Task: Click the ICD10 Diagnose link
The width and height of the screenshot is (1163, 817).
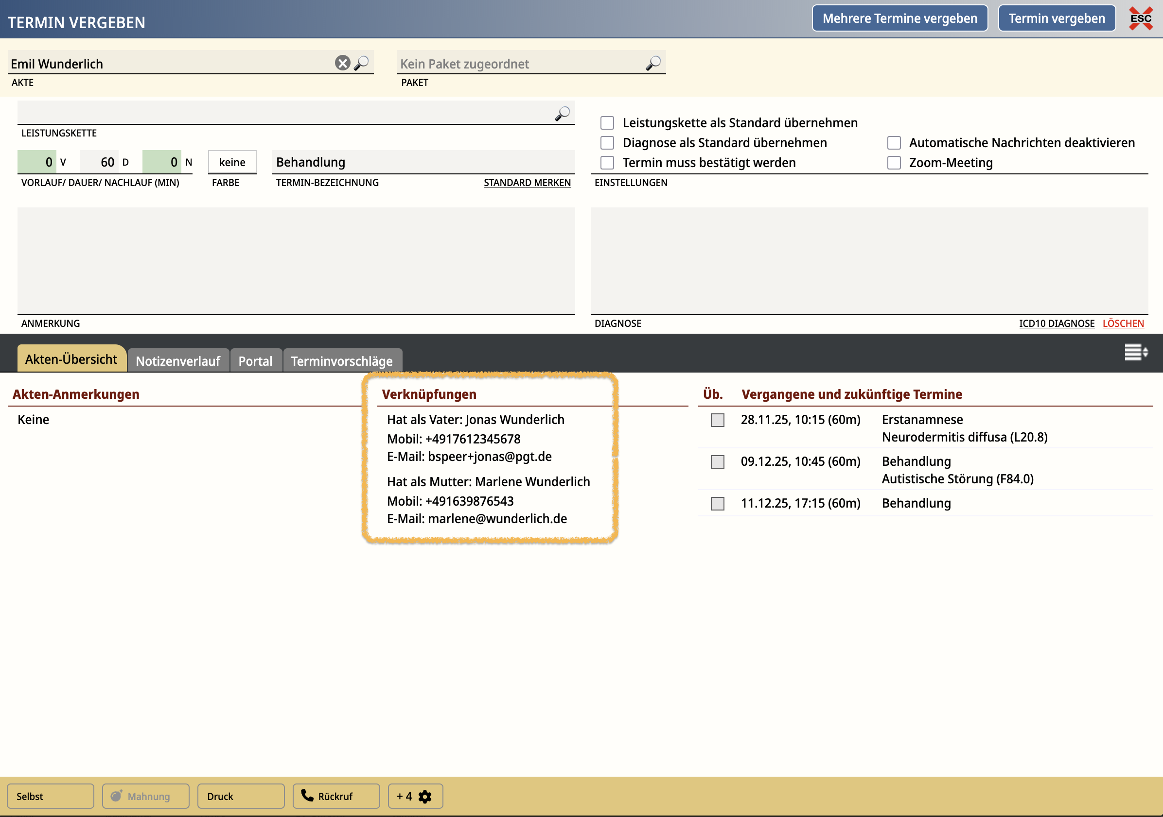Action: (1056, 323)
